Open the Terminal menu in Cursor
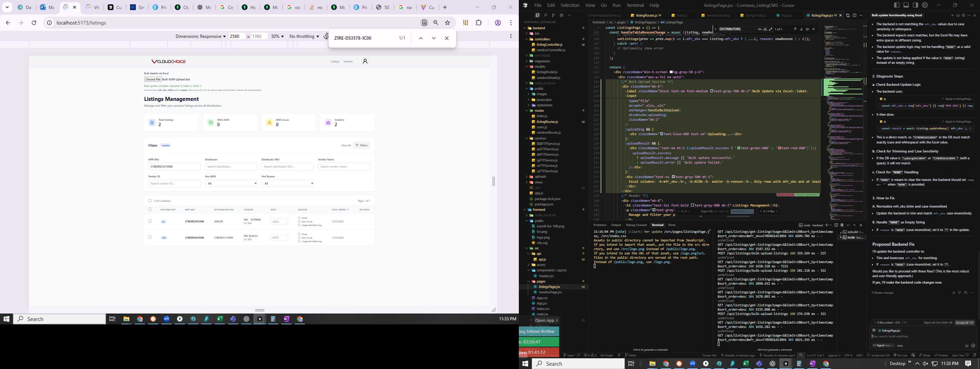980x369 pixels. [x=635, y=5]
